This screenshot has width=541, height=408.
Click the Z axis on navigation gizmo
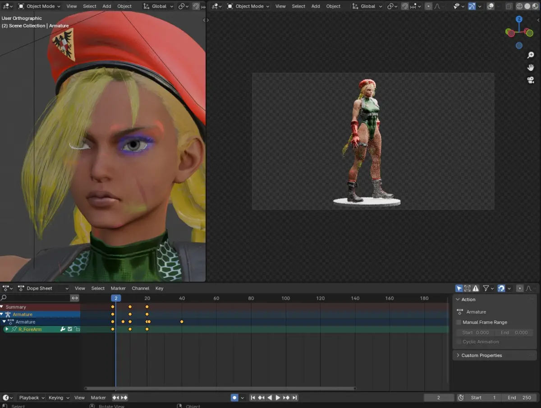(x=519, y=19)
